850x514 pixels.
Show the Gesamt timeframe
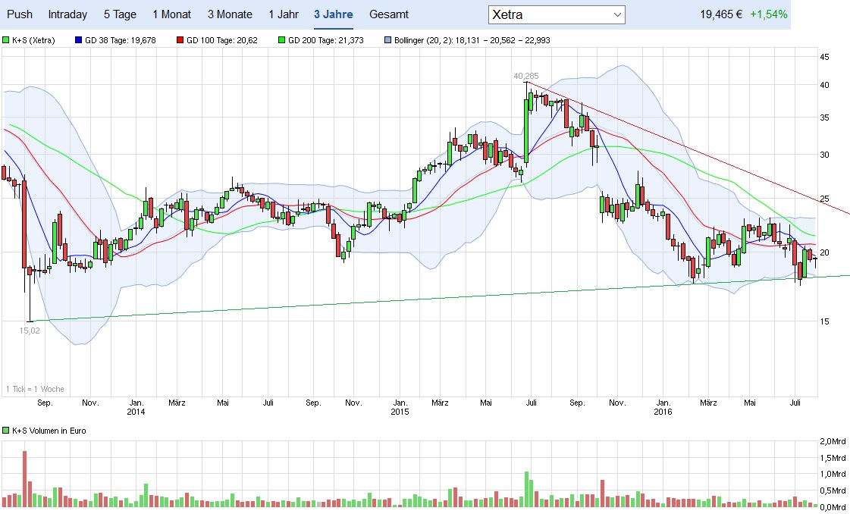(389, 14)
